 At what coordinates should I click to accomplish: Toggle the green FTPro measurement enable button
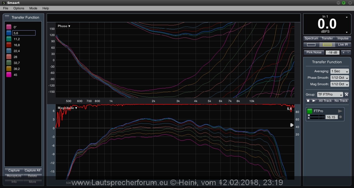[x=310, y=111]
